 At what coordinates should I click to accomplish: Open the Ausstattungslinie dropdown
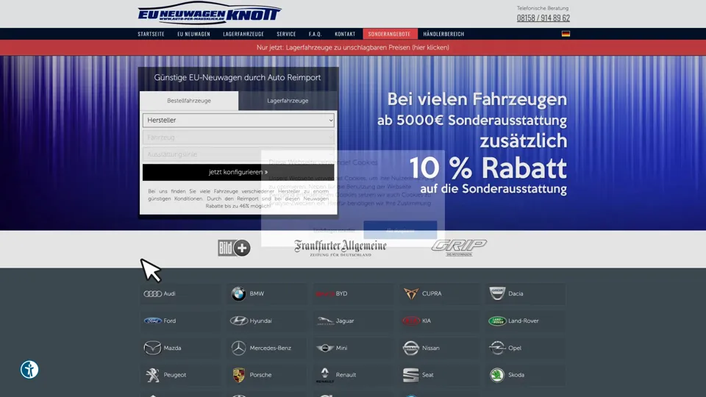(x=238, y=154)
